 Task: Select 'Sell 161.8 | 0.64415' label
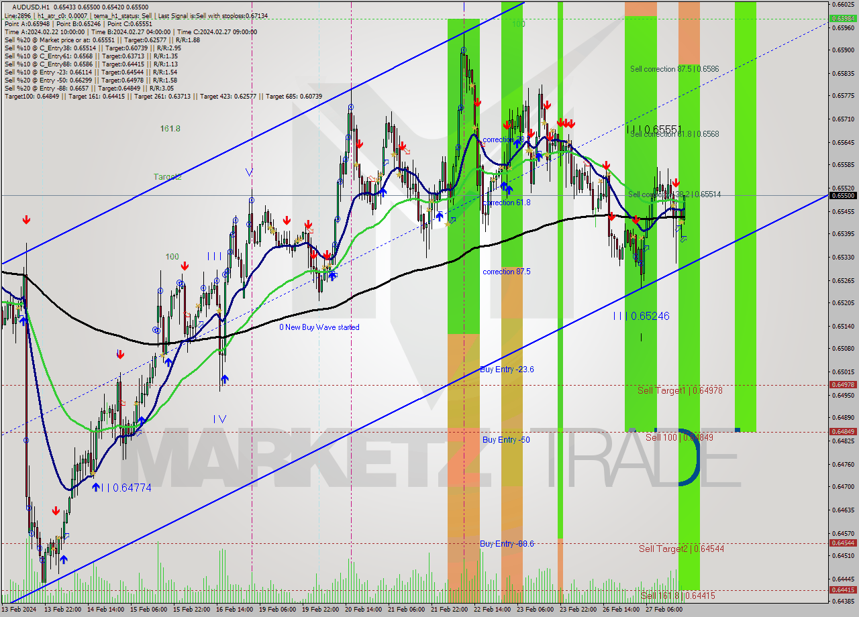[678, 596]
